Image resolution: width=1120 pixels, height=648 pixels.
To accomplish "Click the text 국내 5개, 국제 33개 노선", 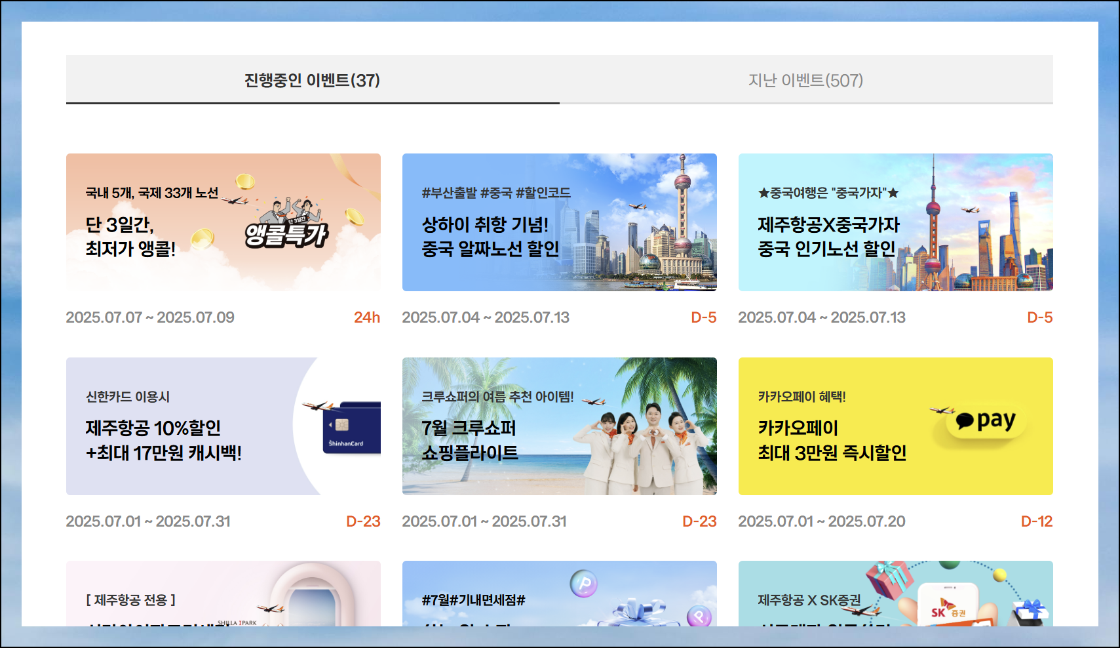I will 152,193.
